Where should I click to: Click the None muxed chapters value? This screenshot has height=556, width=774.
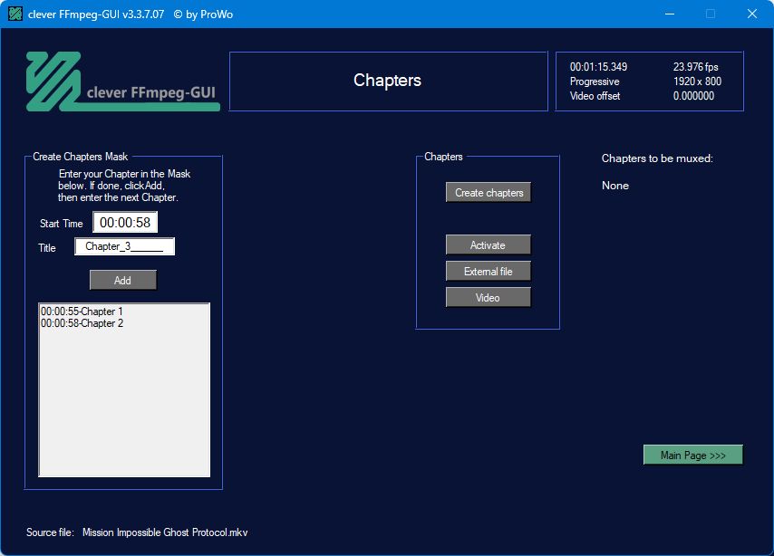click(615, 186)
